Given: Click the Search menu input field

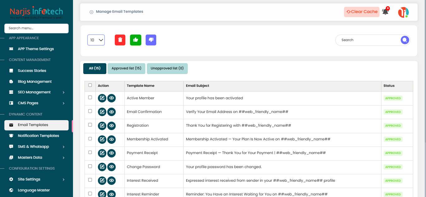Looking at the screenshot, I should click(x=36, y=28).
